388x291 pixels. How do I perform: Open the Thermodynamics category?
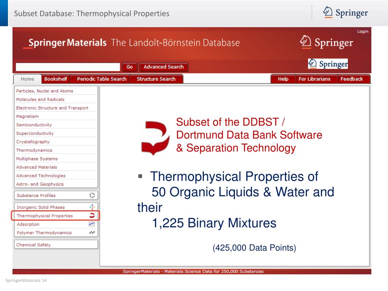point(56,150)
